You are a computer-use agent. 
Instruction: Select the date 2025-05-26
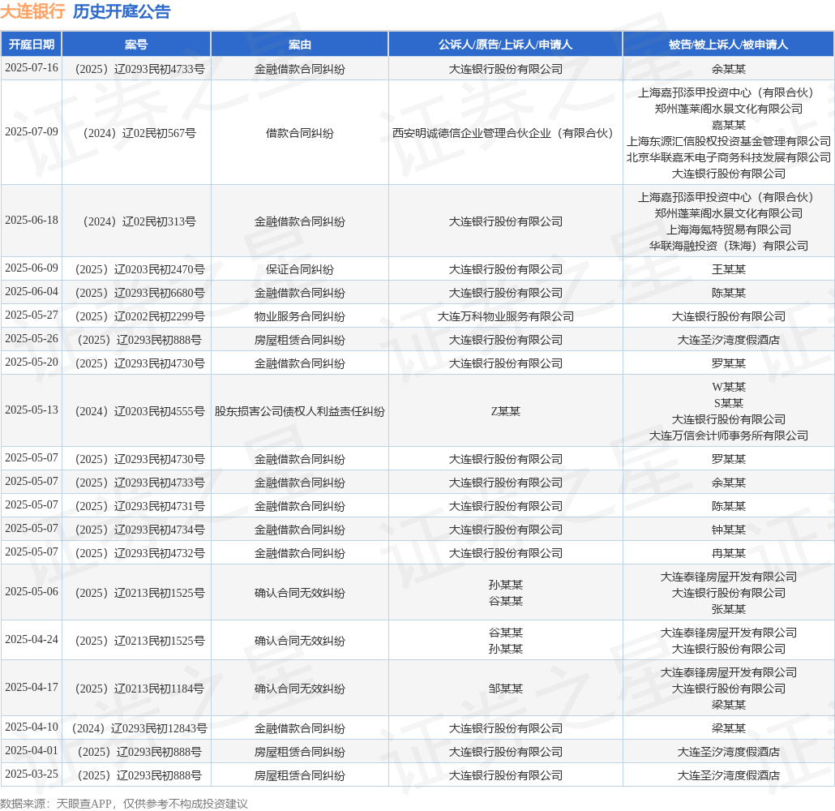32,338
